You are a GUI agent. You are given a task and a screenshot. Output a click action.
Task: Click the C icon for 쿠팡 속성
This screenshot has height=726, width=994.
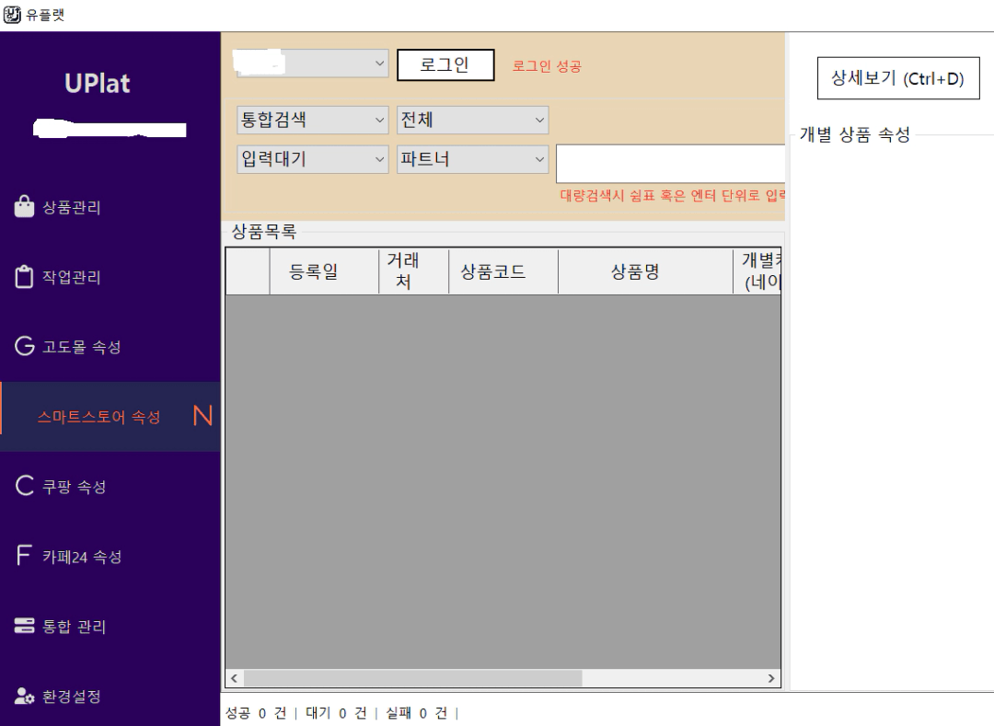(24, 486)
